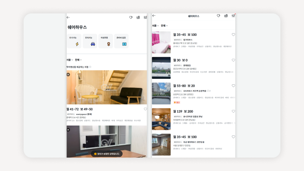Open the wicker chair and sofa room photo
304x171 pixels.
(x=107, y=87)
